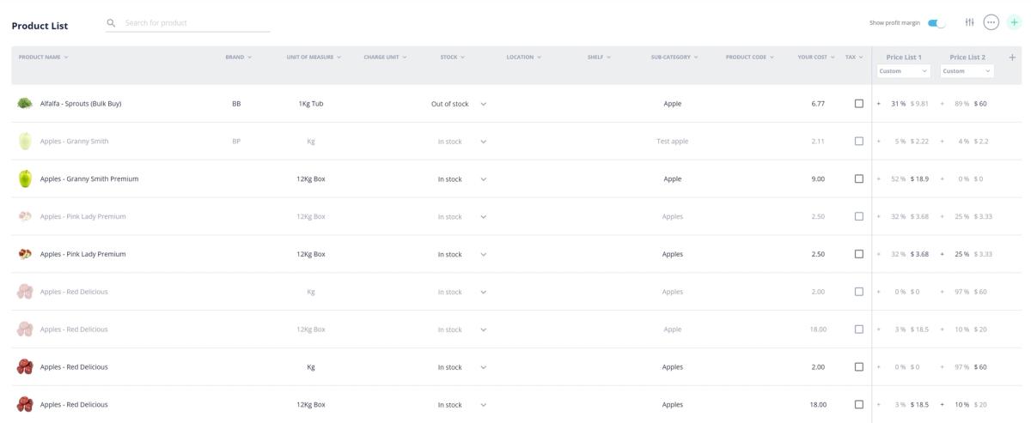Click the BP brand cell
The image size is (1031, 423).
pos(236,142)
